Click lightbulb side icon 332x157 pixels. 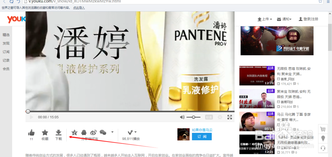pyautogui.click(x=323, y=139)
